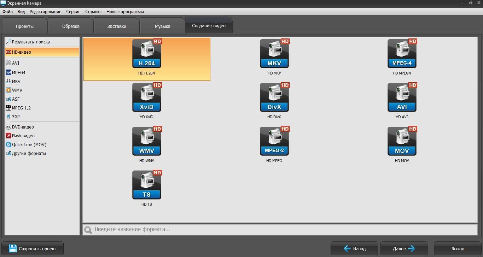Click the play icon beside WMV

coord(8,90)
